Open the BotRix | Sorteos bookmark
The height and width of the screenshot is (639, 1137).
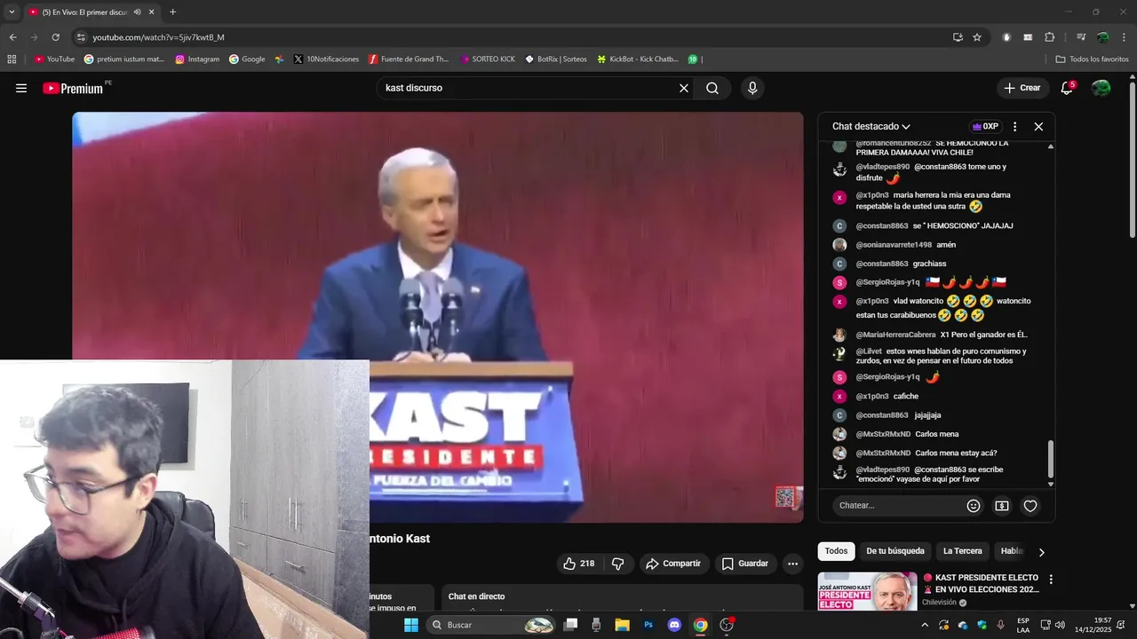(555, 59)
